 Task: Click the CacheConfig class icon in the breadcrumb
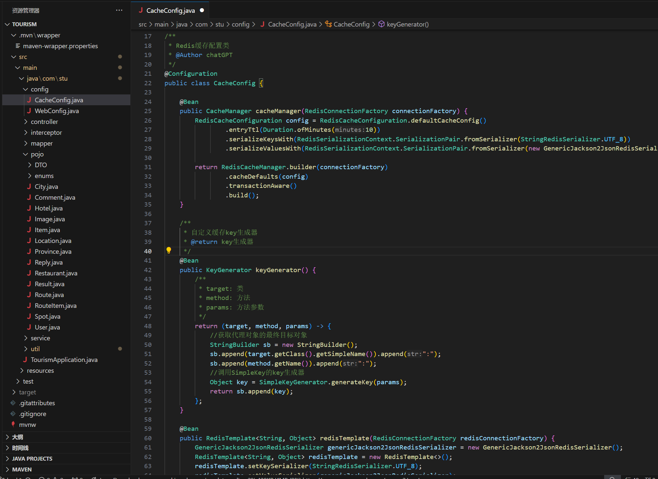click(x=328, y=24)
